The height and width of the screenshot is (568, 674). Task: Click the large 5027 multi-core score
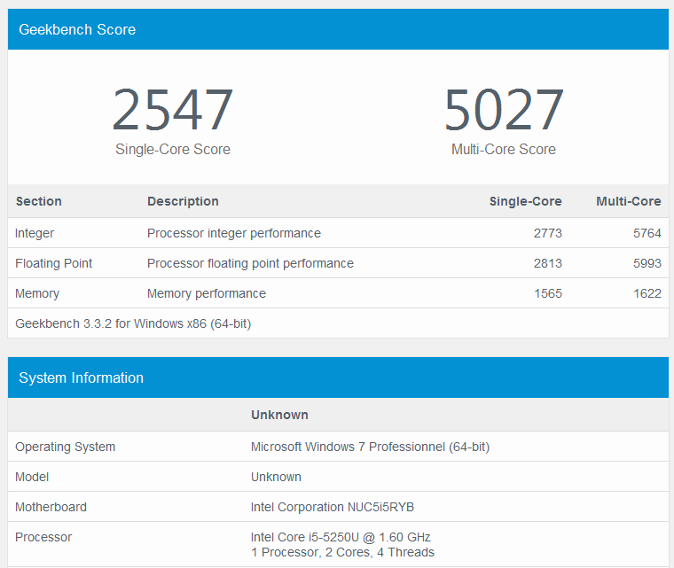click(504, 111)
